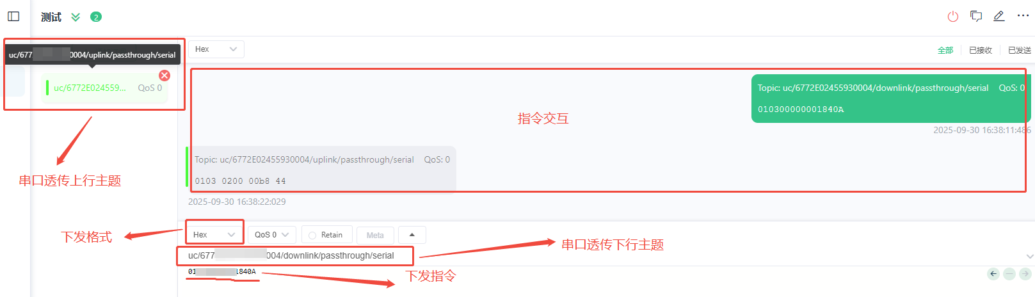The height and width of the screenshot is (297, 1035).
Task: Open the QoS 0 dropdown
Action: point(272,235)
